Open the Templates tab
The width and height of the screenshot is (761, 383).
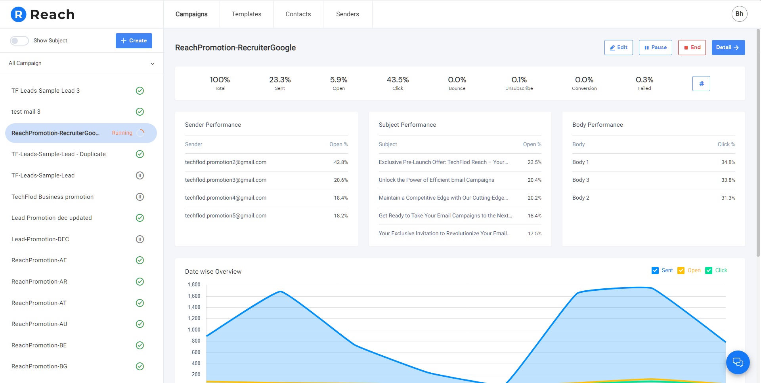[x=247, y=14]
